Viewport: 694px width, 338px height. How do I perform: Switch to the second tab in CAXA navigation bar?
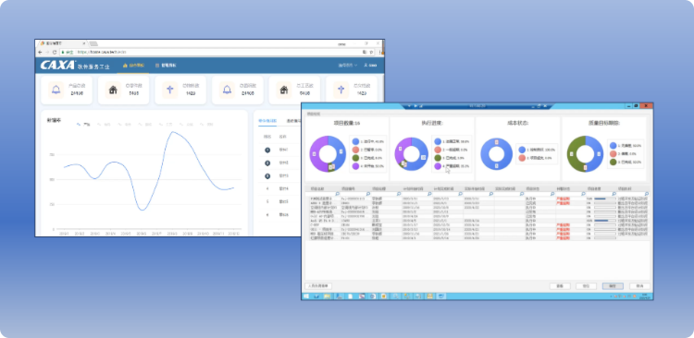[165, 66]
